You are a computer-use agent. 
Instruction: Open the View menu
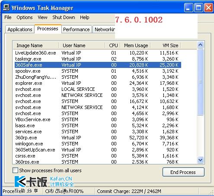point(42,17)
